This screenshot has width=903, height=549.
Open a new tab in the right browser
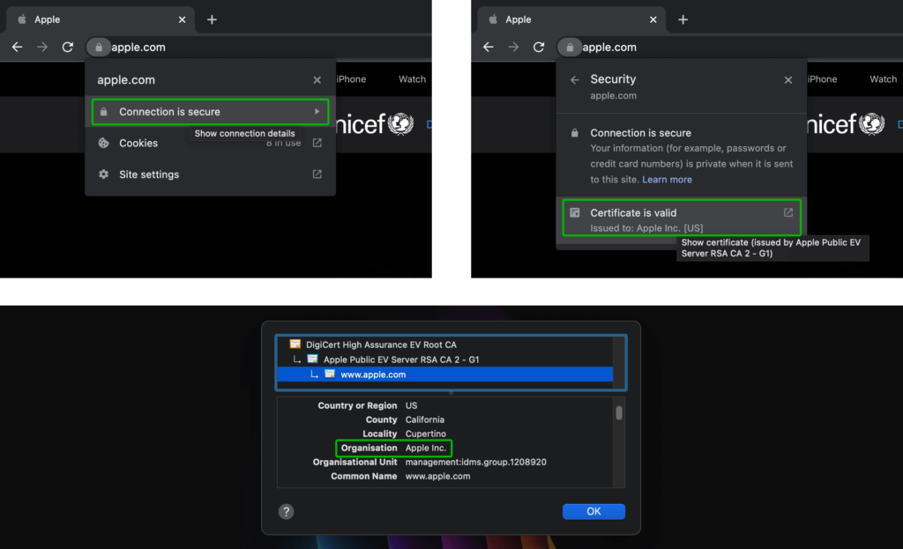(x=683, y=19)
